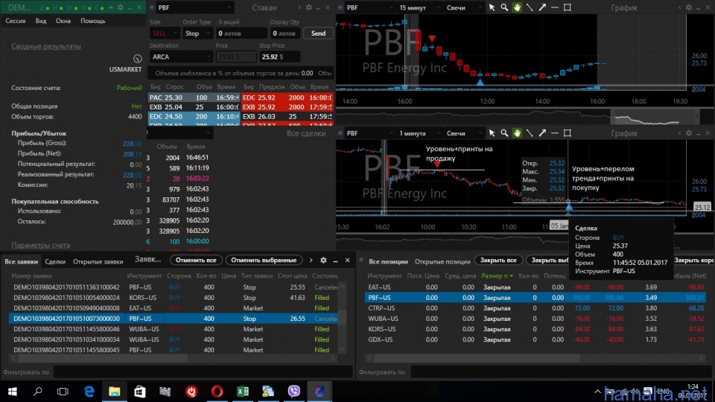Activate the zoom magnifier in the 15-minute chart
The image size is (715, 402).
point(504,7)
